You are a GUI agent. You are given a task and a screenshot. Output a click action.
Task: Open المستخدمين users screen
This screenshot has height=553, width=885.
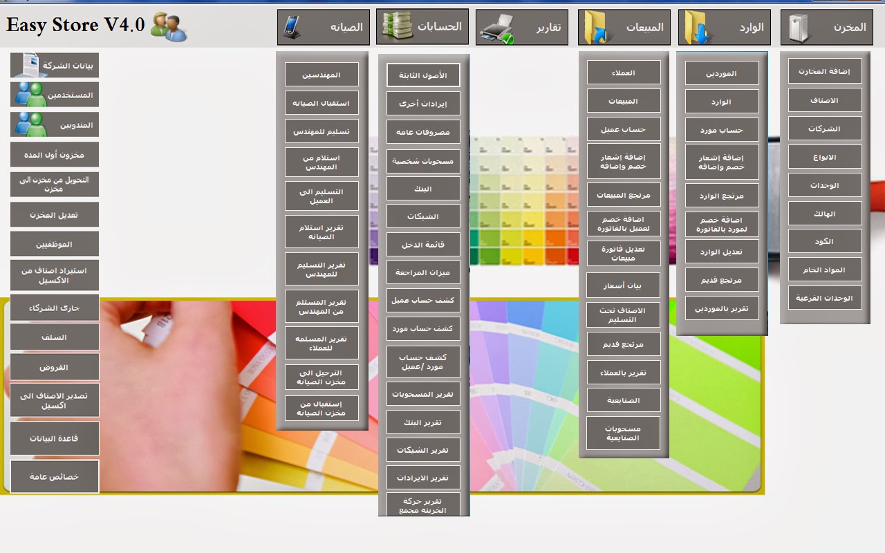point(55,95)
